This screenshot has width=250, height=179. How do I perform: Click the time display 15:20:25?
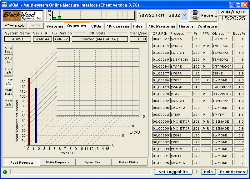click(x=233, y=18)
